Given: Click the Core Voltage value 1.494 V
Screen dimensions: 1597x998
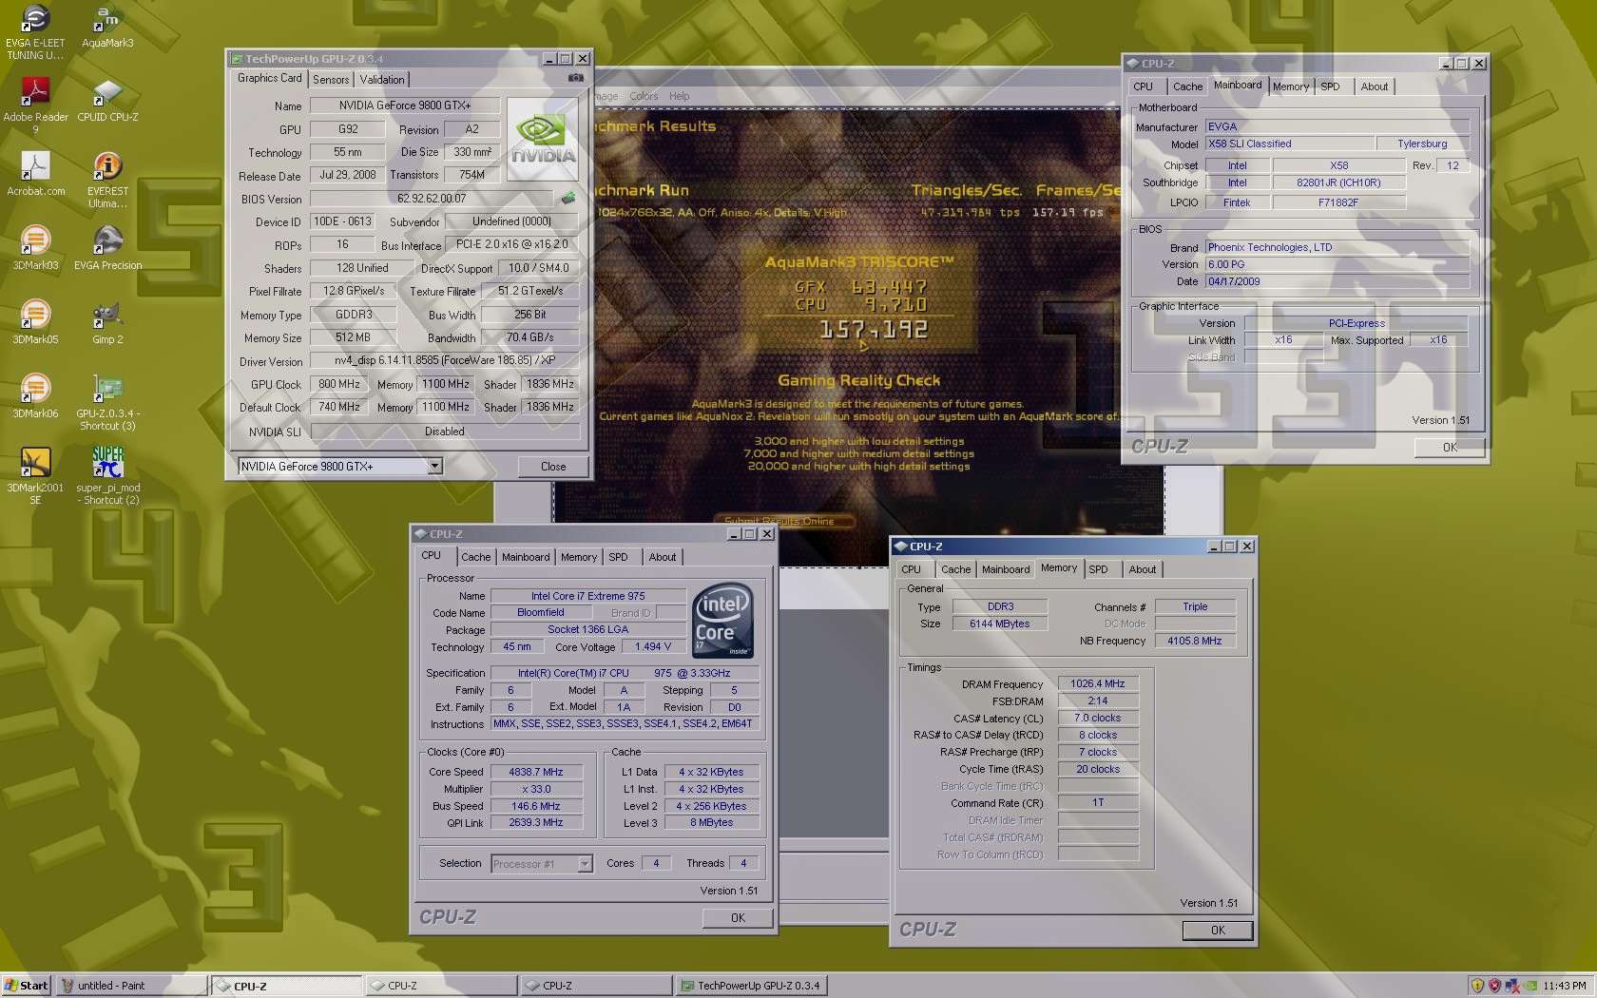Looking at the screenshot, I should point(653,646).
